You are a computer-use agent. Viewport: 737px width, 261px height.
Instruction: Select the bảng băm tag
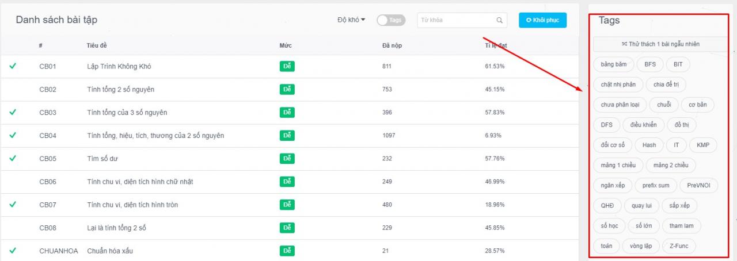(613, 64)
